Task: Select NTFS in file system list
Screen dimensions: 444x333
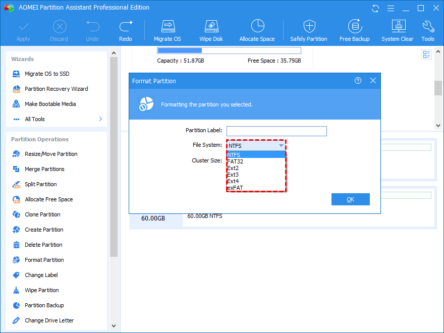Action: click(256, 155)
